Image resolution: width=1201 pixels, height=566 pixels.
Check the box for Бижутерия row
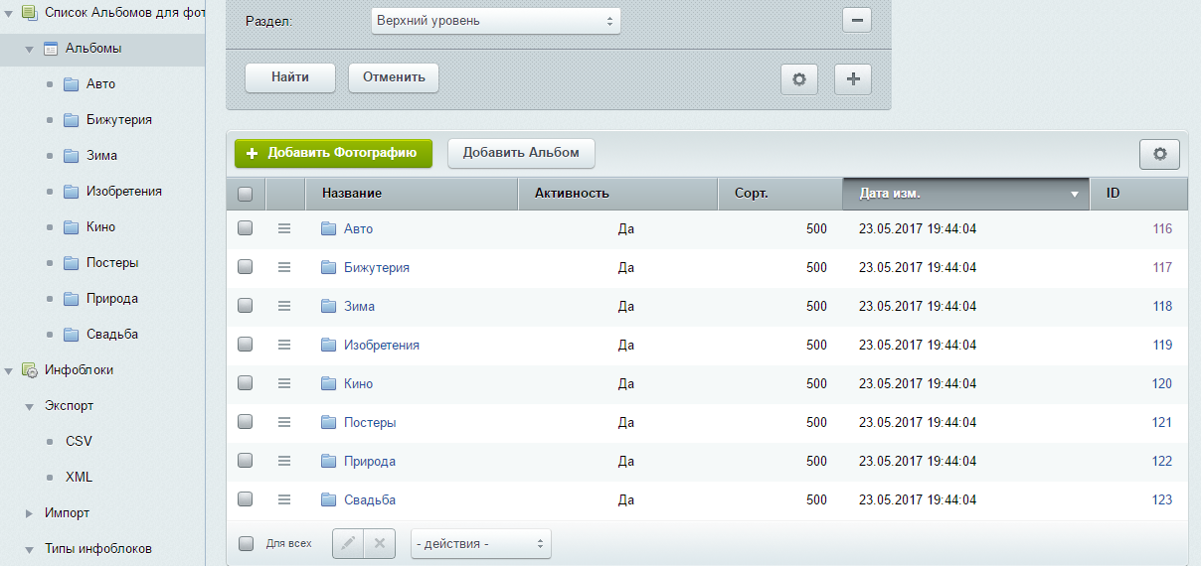coord(246,268)
